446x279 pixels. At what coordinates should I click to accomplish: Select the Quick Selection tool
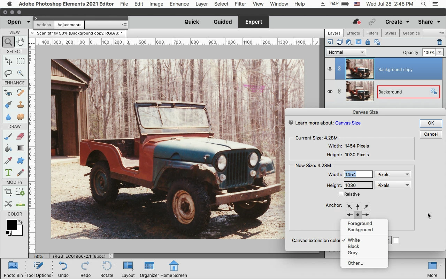pos(21,73)
